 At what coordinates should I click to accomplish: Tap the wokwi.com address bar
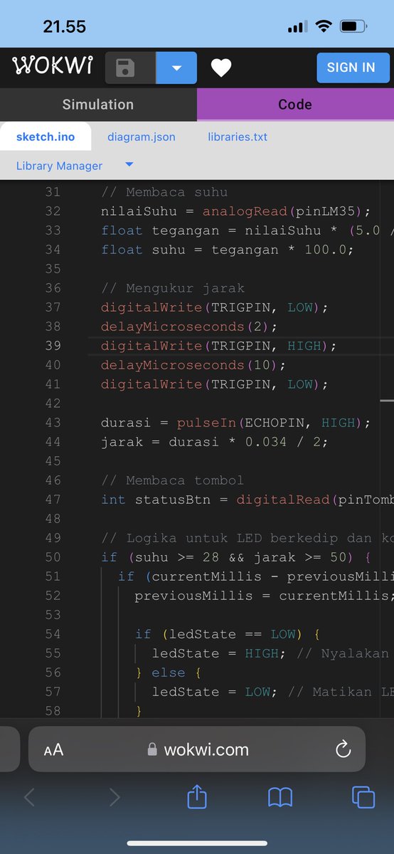click(x=198, y=749)
